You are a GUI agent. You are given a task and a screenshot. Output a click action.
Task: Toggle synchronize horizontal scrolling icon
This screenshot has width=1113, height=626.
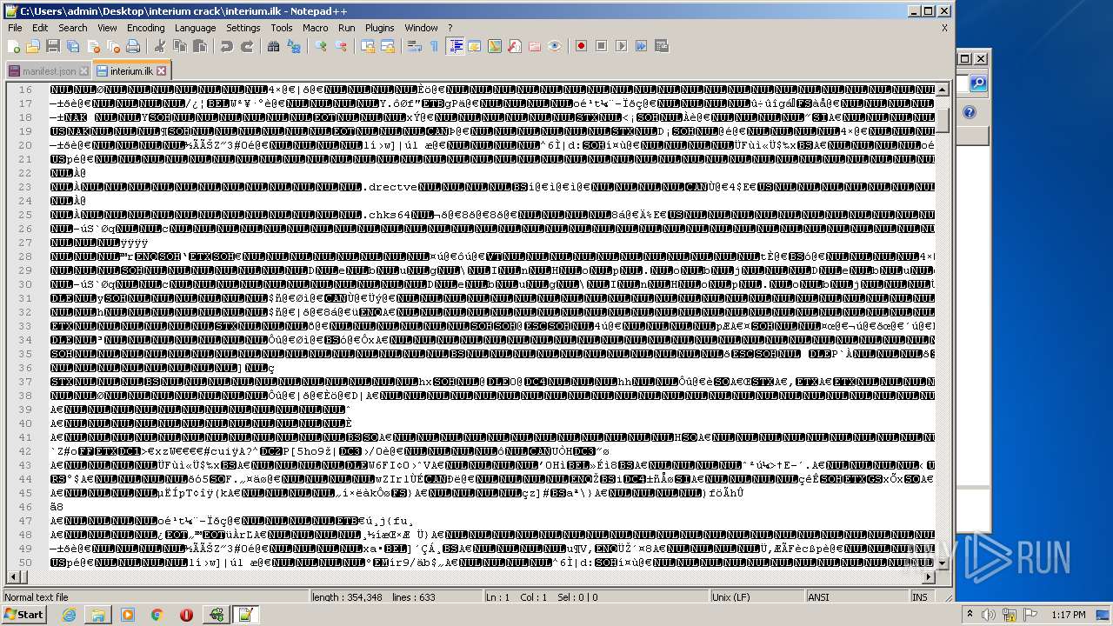coord(387,46)
